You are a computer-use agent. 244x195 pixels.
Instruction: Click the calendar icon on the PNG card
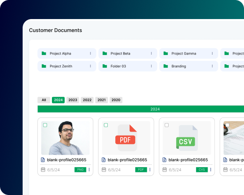43,169
